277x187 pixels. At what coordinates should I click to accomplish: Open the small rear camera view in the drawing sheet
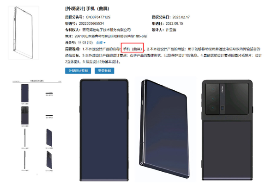point(25,115)
